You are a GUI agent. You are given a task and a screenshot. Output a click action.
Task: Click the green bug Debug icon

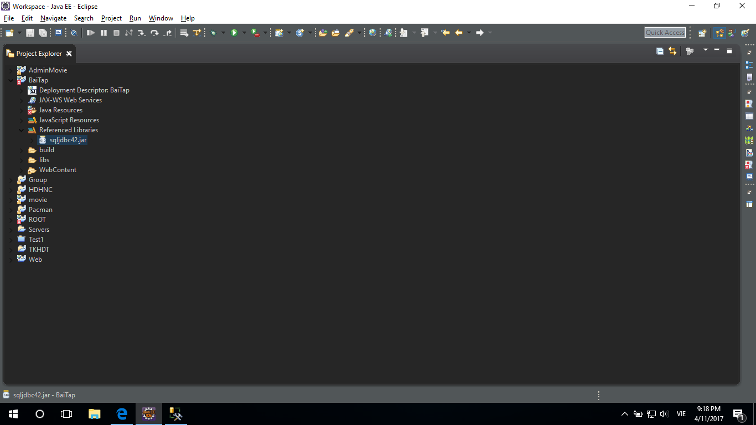coord(213,33)
